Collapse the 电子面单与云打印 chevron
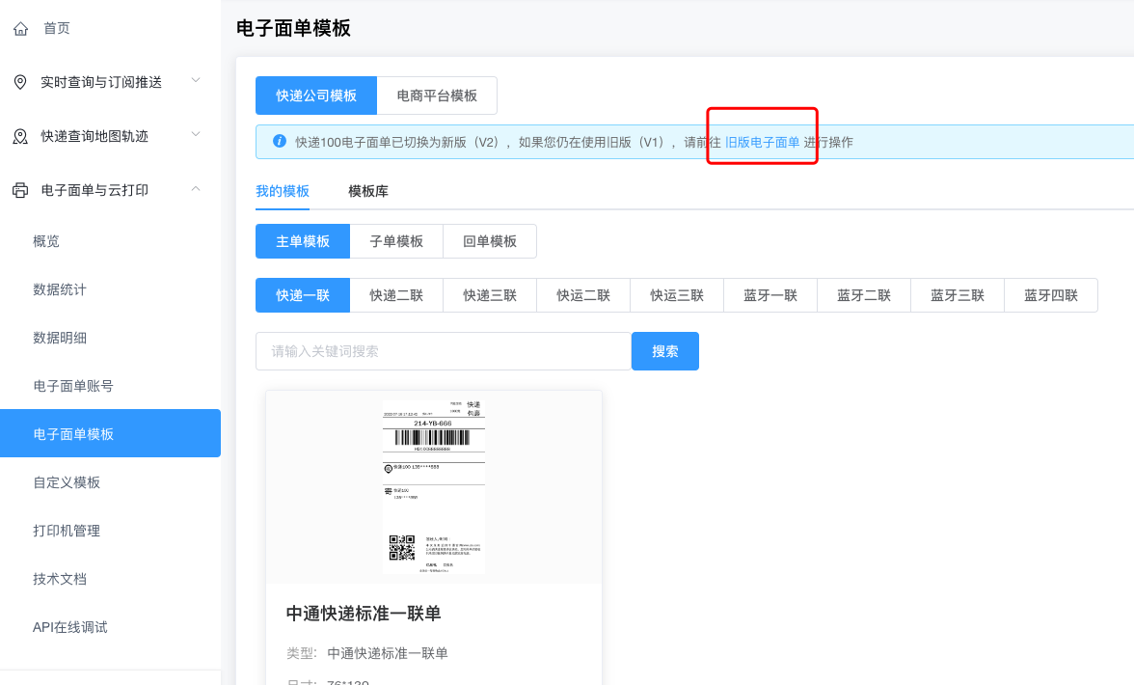The image size is (1134, 685). (195, 189)
